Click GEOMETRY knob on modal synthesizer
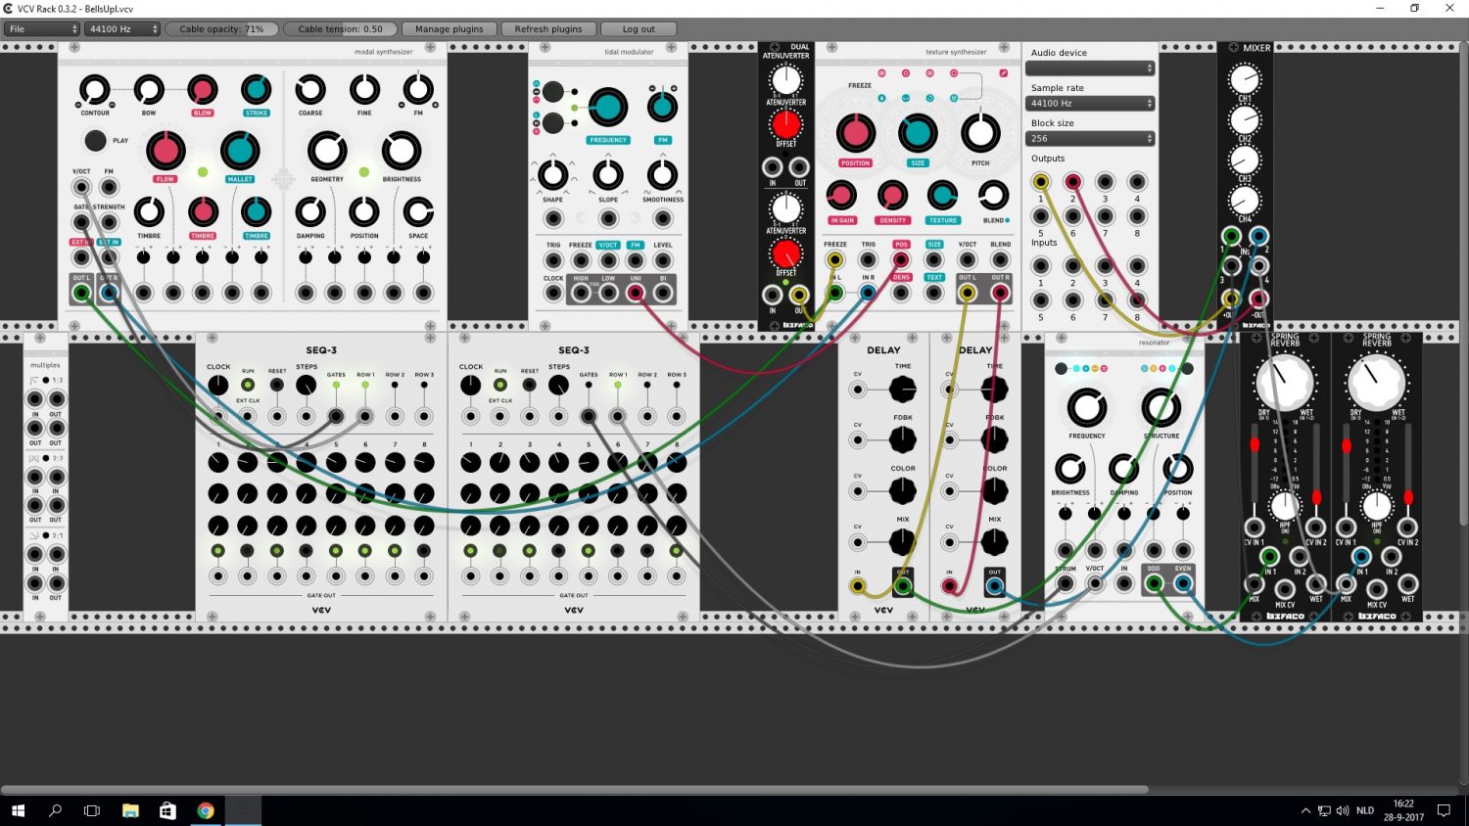Screen dimensions: 1469x826 tap(327, 152)
